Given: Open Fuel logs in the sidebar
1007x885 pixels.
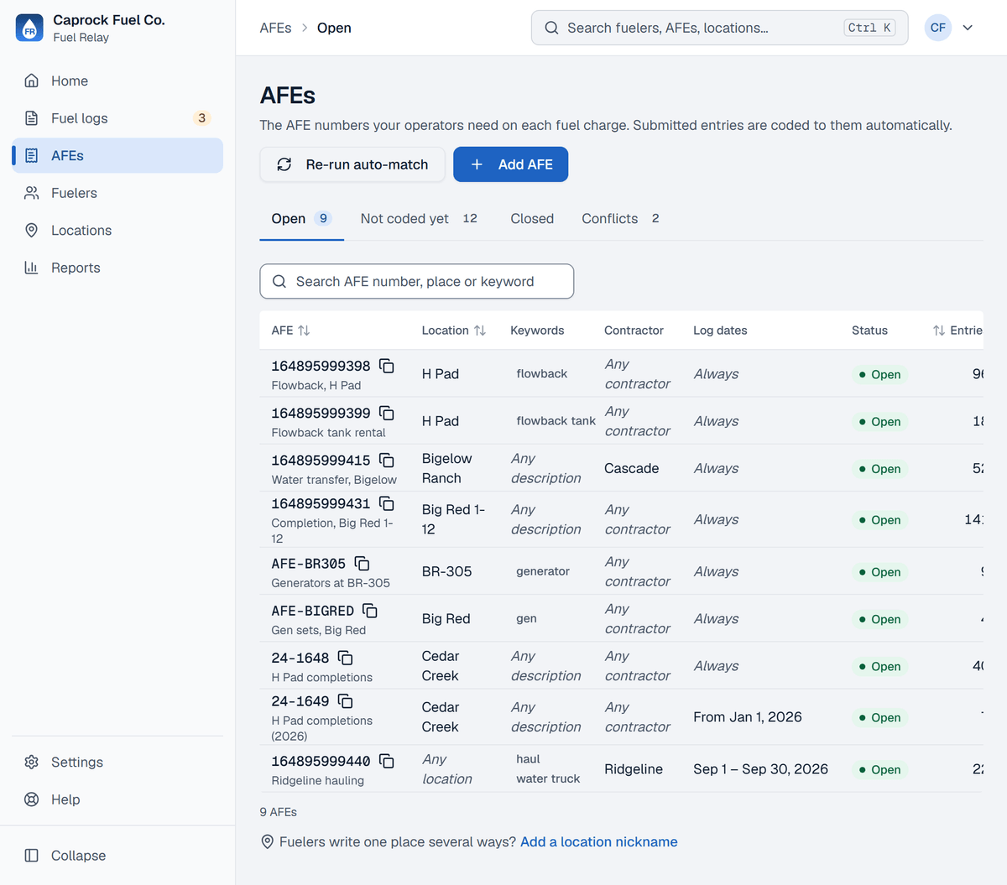Looking at the screenshot, I should [117, 118].
